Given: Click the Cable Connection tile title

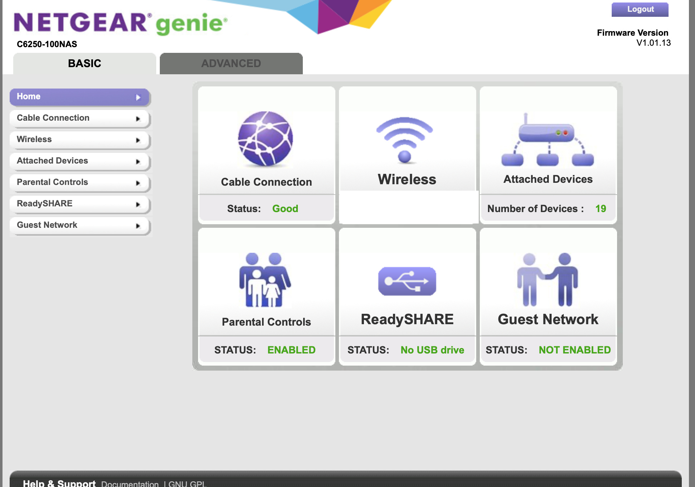Looking at the screenshot, I should point(266,182).
